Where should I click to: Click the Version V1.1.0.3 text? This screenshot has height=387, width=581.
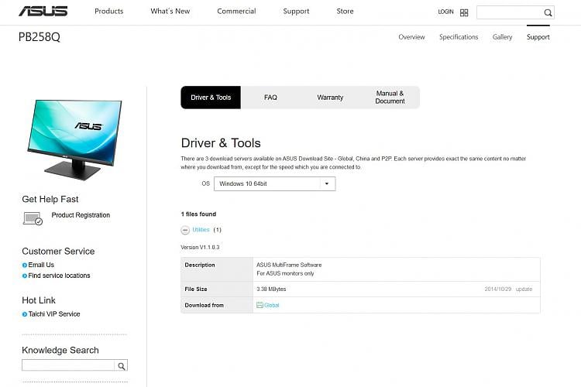click(x=200, y=248)
